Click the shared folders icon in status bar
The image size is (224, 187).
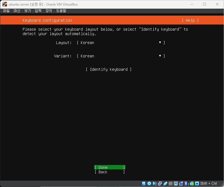(170, 183)
